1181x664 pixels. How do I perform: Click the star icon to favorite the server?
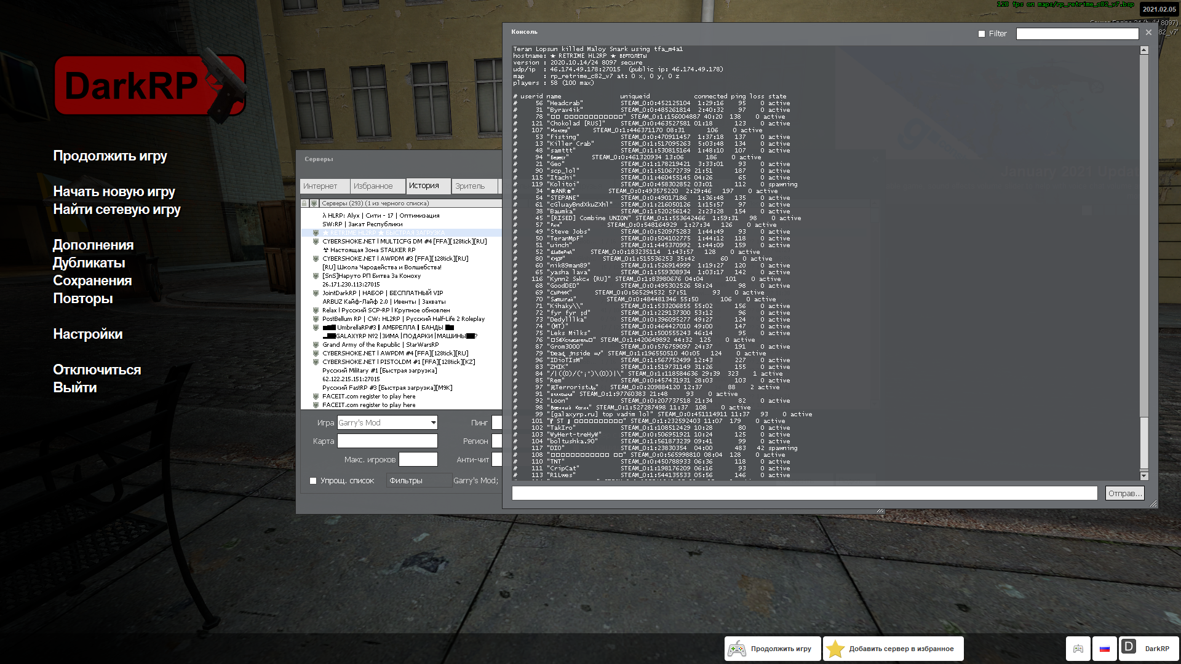pos(835,649)
